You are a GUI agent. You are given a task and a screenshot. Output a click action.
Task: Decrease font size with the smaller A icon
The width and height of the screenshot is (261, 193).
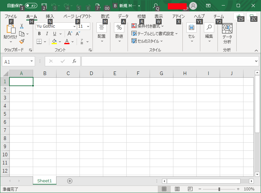click(x=78, y=33)
